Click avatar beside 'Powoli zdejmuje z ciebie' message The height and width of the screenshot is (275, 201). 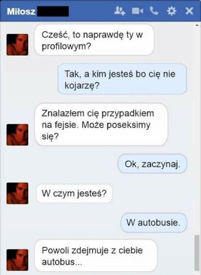(x=17, y=260)
